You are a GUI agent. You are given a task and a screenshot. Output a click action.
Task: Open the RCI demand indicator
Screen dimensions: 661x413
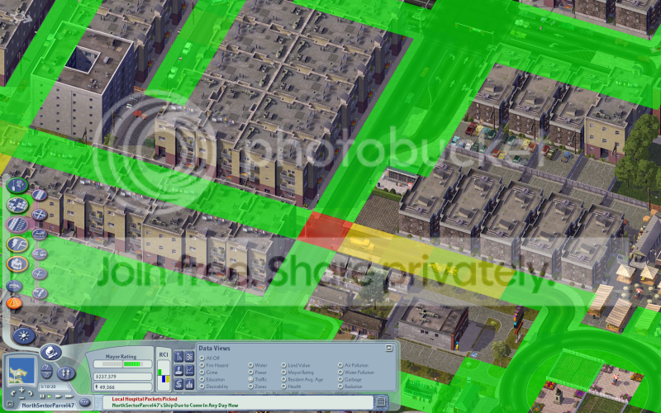pos(164,375)
